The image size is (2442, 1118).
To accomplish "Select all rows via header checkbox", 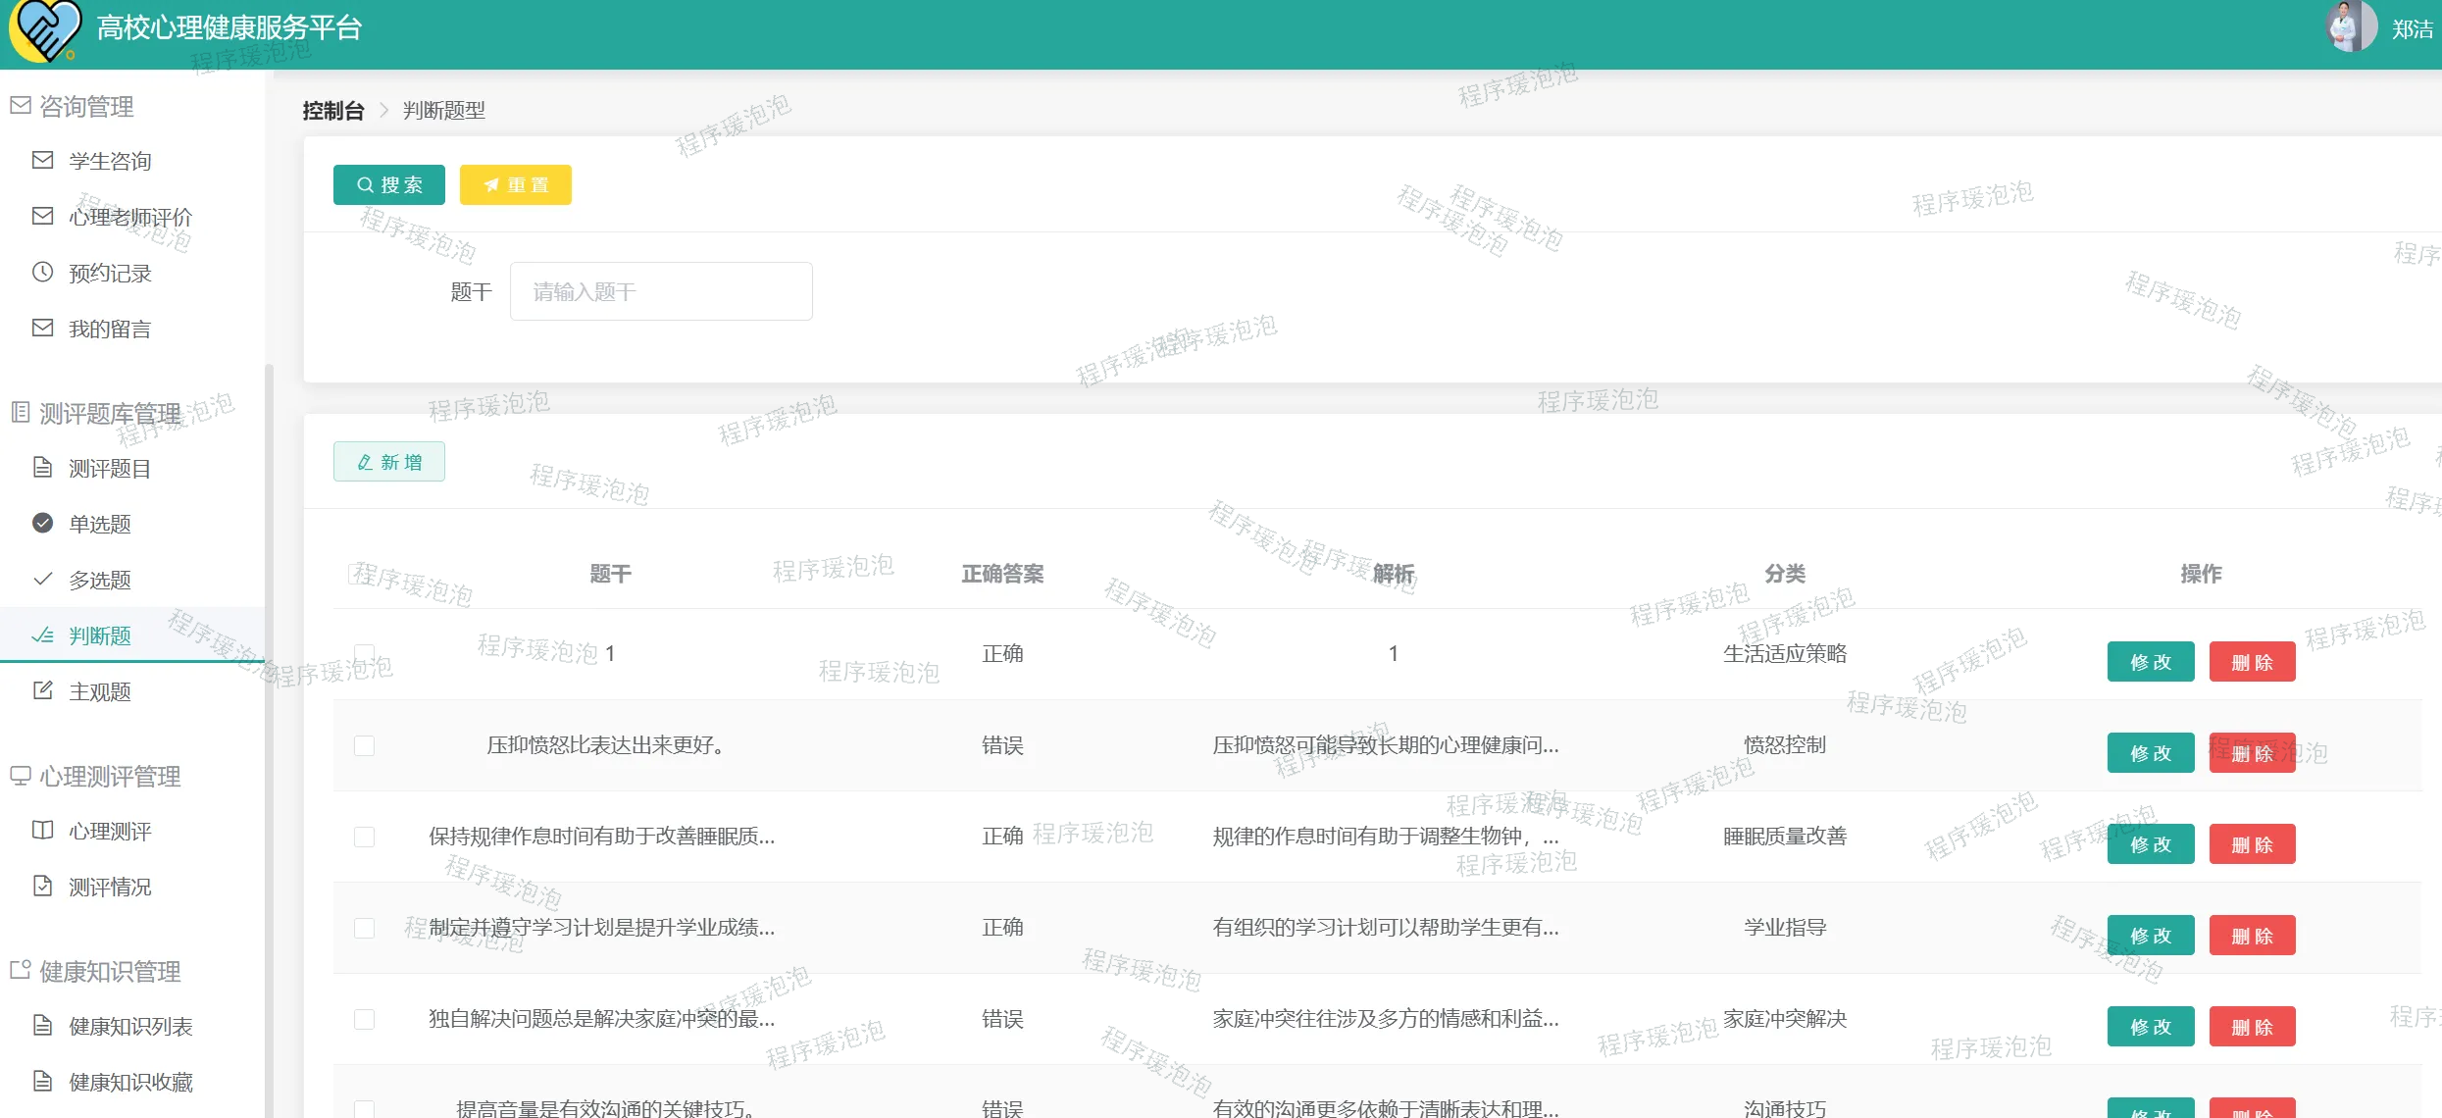I will point(358,574).
